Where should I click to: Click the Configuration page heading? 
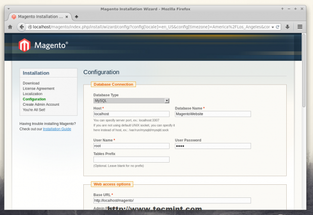[x=101, y=72]
